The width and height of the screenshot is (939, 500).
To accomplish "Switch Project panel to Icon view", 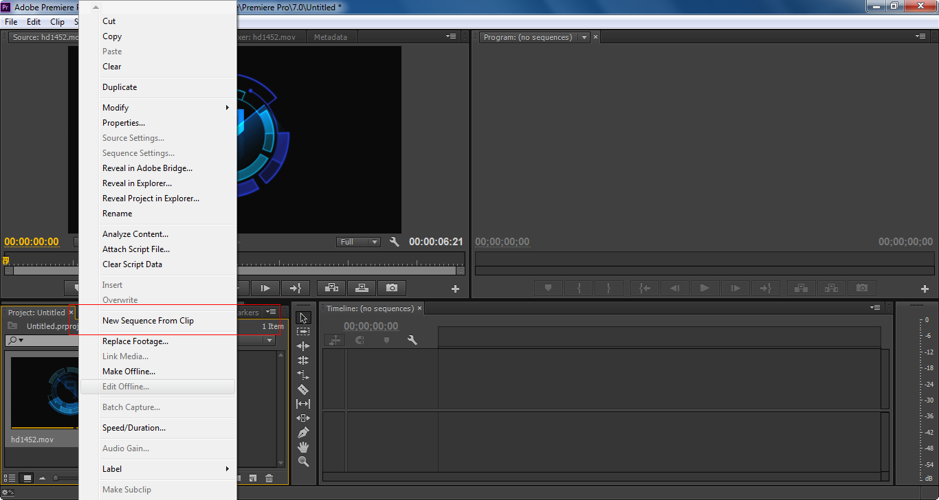I will click(x=27, y=478).
